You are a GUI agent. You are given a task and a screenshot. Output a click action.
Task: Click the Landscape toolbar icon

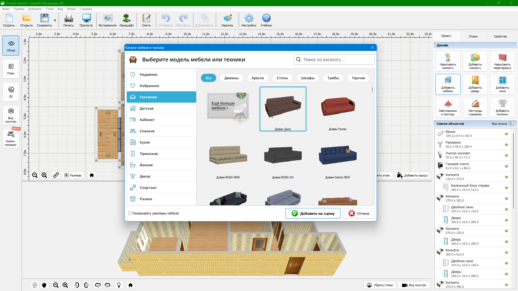click(127, 20)
